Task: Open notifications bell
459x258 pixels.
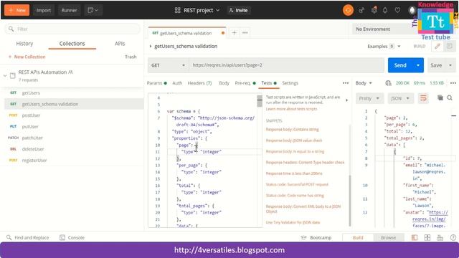Action: coord(385,10)
